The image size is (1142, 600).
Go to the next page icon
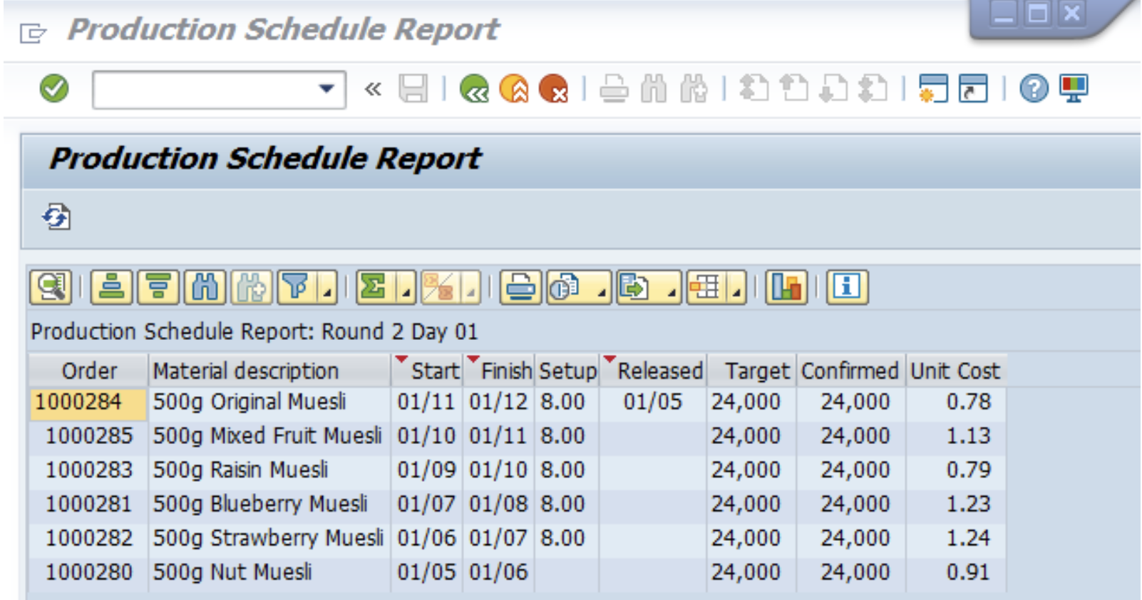pyautogui.click(x=833, y=89)
